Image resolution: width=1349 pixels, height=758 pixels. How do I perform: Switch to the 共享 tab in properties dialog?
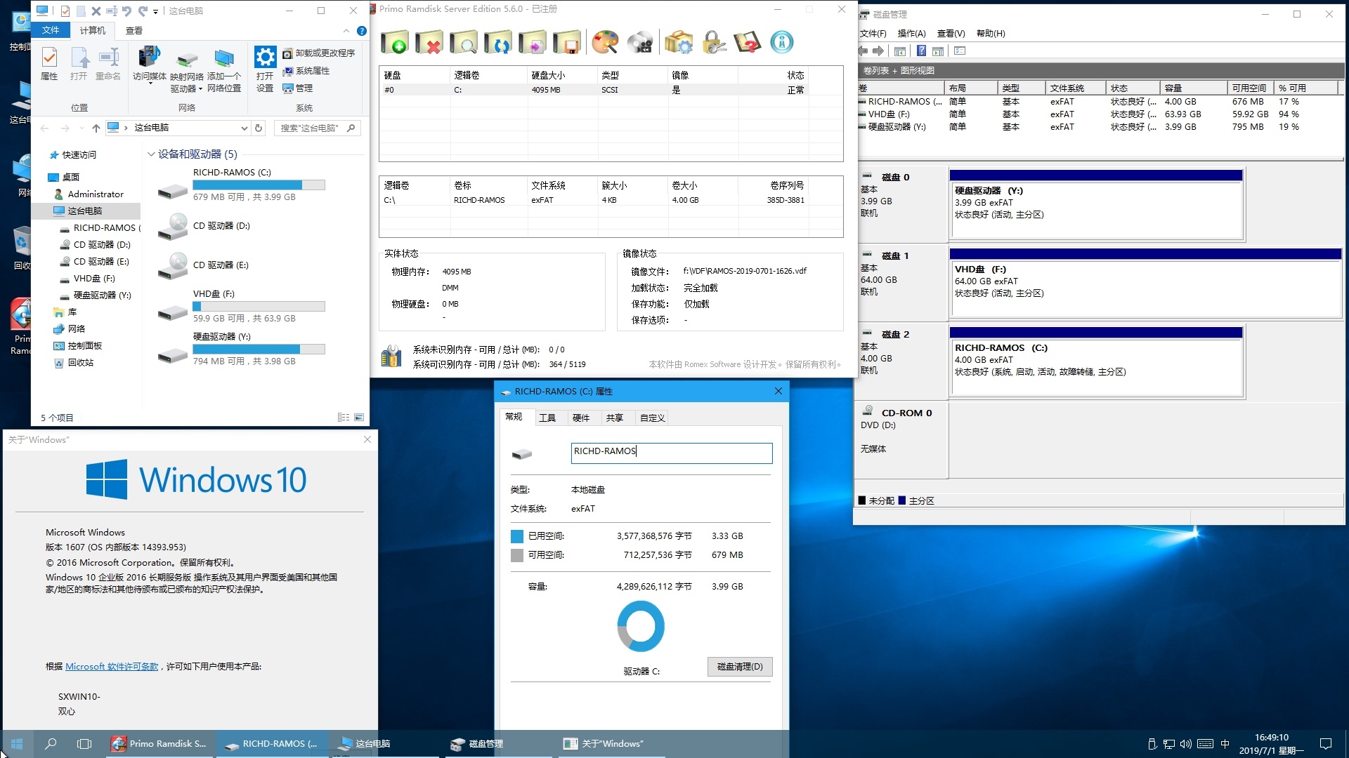tap(615, 418)
